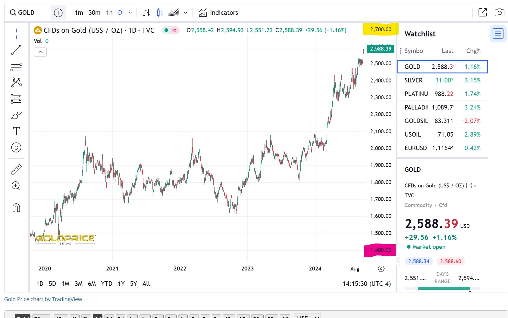Collapse the chart legend with the up chevron
Image resolution: width=508 pixels, height=318 pixels.
[40, 52]
